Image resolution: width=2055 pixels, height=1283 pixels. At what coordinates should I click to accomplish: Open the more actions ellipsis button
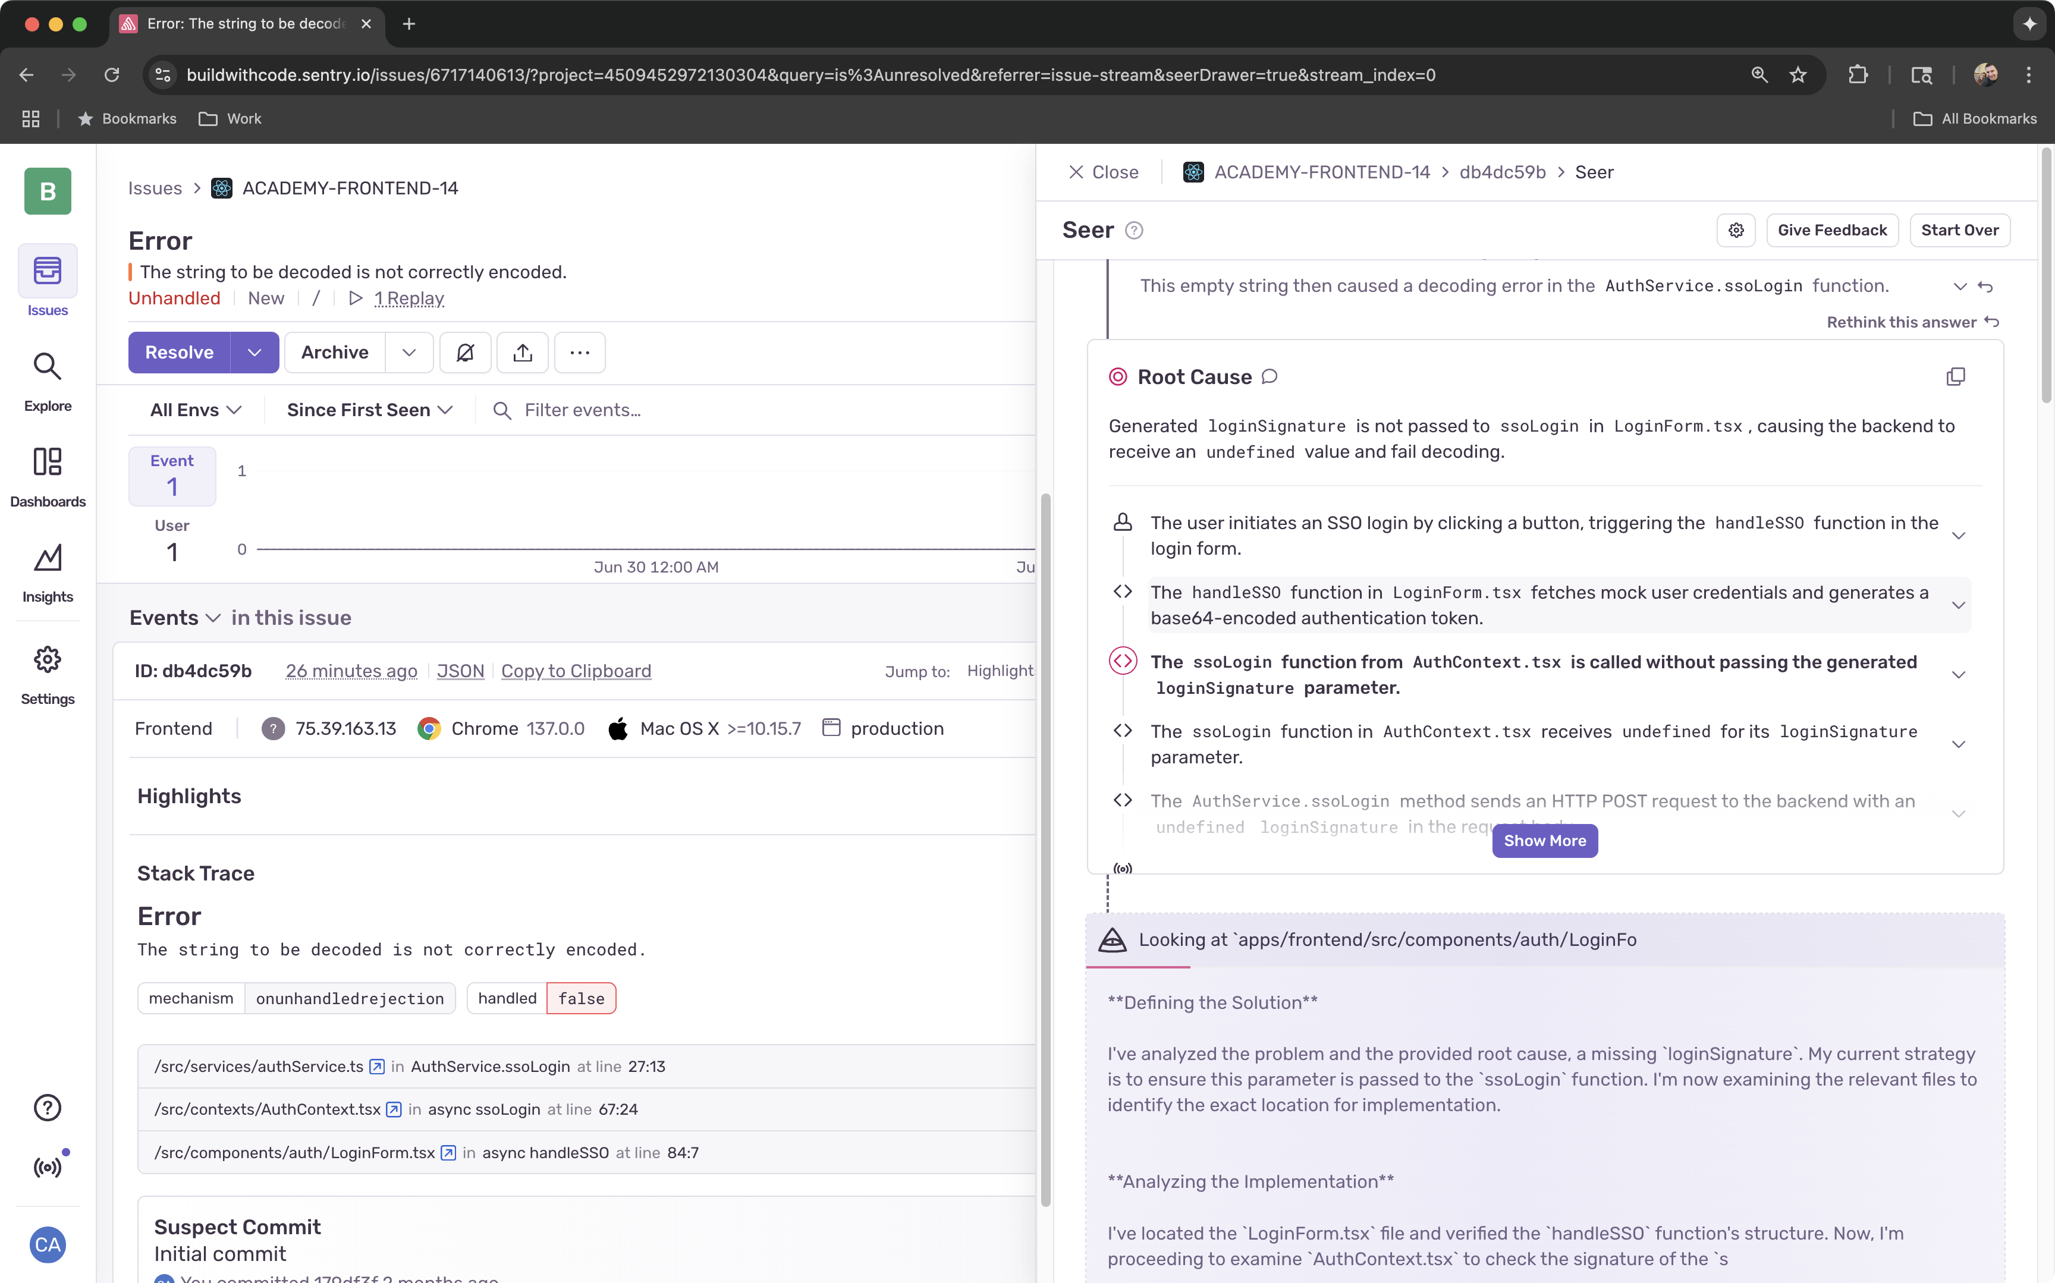580,352
